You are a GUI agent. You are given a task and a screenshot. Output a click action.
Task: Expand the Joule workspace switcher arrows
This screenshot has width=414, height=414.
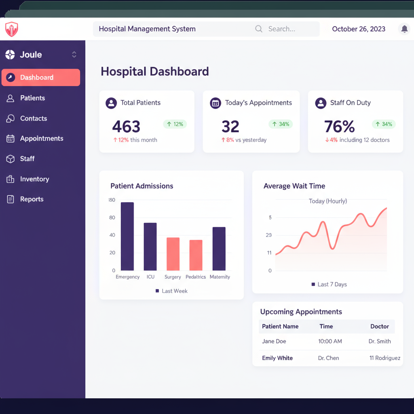tap(74, 55)
